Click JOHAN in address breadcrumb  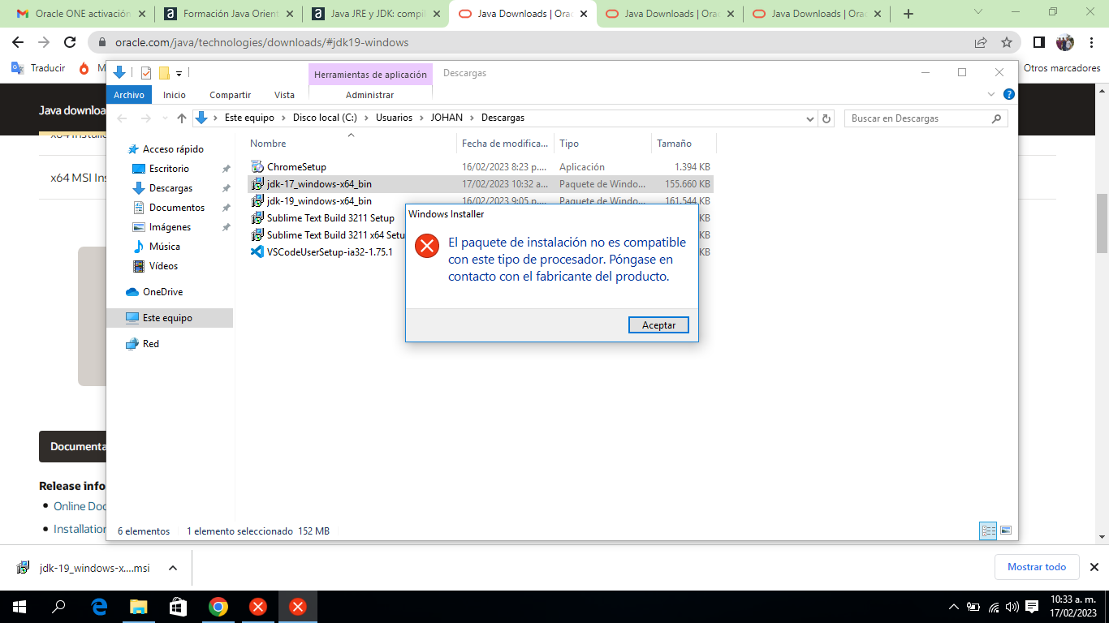pos(447,118)
